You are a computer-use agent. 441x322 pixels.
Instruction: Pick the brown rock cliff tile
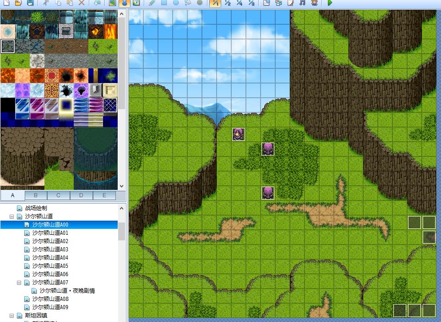pyautogui.click(x=22, y=156)
